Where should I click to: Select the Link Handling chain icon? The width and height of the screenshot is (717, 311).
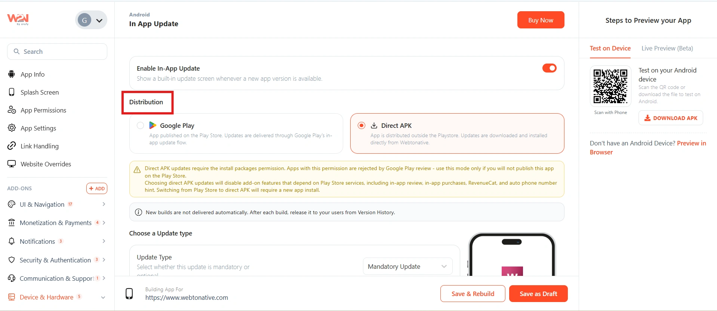[x=12, y=146]
